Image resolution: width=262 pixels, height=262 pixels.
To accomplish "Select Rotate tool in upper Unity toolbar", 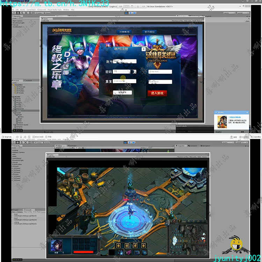I will click(x=22, y=13).
